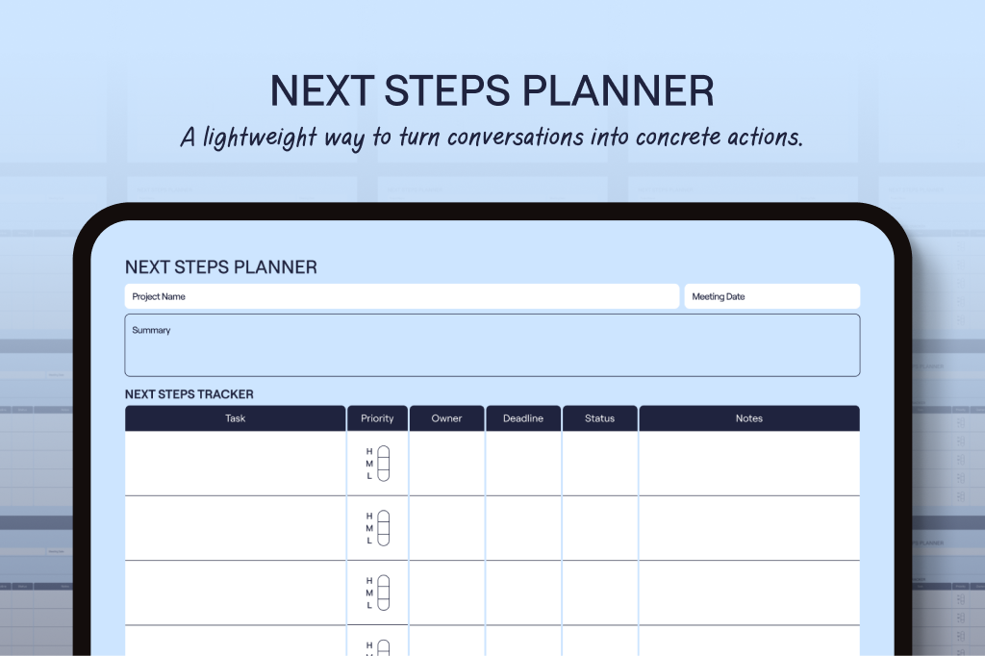Click the second row Deadline cell
The image size is (985, 656).
tap(523, 528)
